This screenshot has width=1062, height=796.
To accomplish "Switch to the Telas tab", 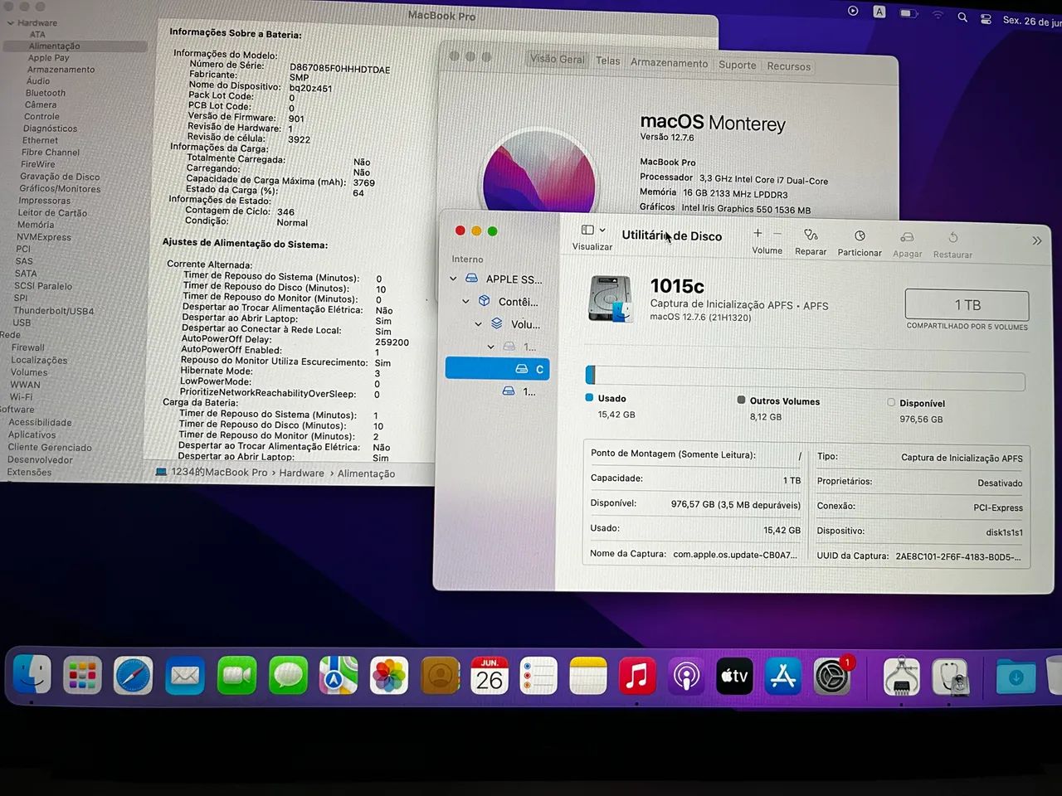I will click(x=607, y=61).
